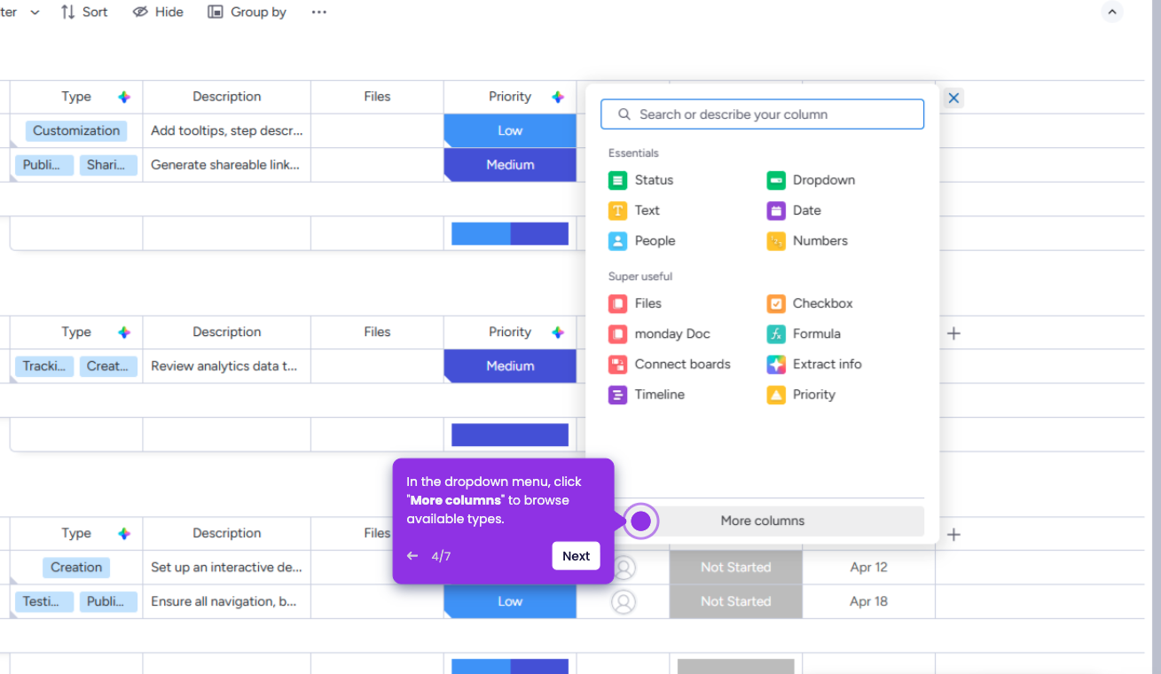1161x674 pixels.
Task: Select the Status column type
Action: click(641, 180)
